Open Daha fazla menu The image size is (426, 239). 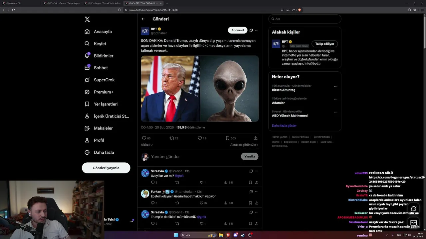point(99,152)
